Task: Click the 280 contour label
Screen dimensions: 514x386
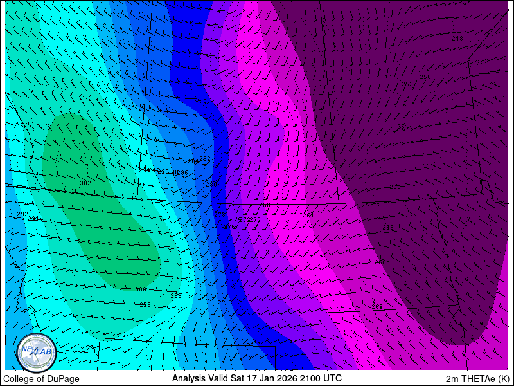Action: tap(211, 184)
